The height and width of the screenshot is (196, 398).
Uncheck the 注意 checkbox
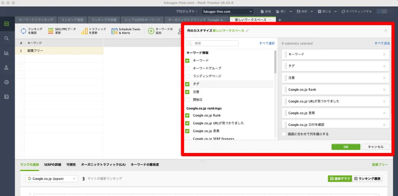pos(187,92)
